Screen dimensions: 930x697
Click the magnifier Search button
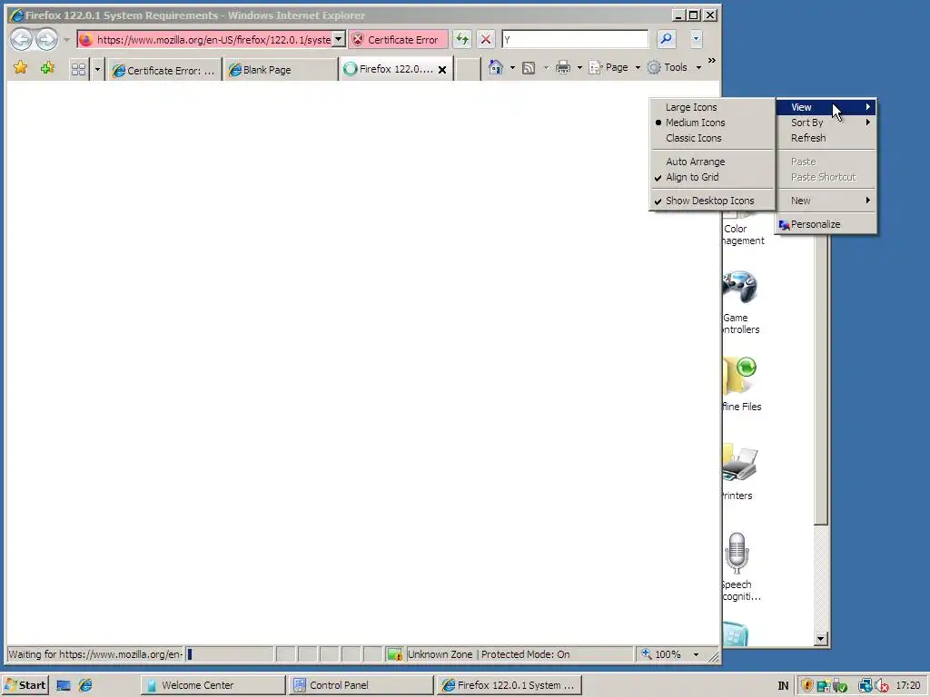[x=666, y=40]
